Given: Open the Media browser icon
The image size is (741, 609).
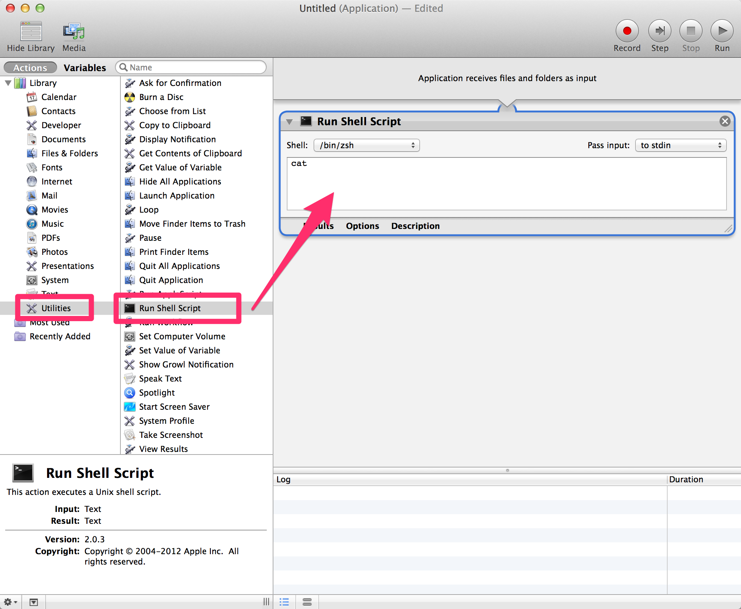Looking at the screenshot, I should tap(74, 32).
